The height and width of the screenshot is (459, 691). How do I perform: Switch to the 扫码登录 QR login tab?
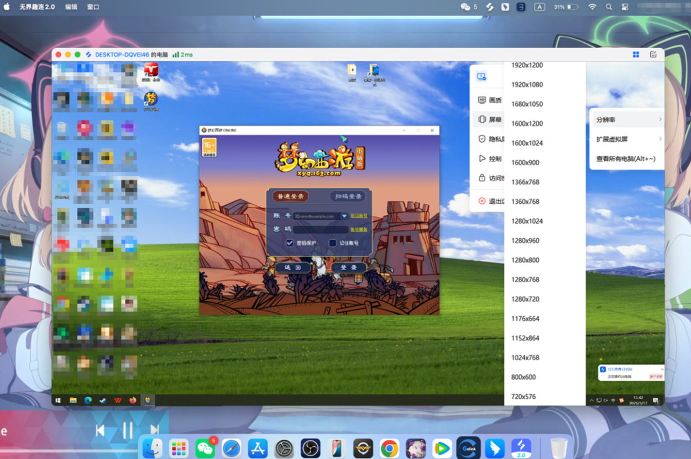click(x=348, y=197)
